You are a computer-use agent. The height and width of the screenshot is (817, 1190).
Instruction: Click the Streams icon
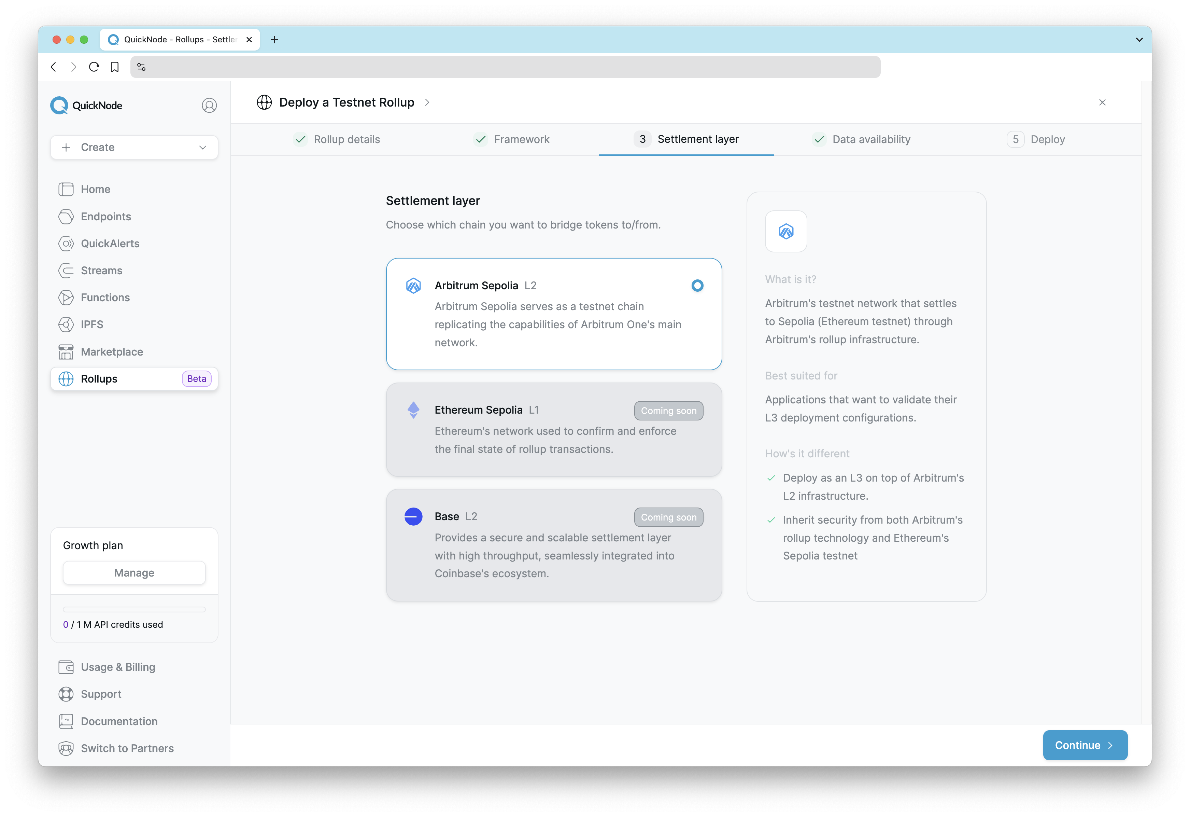[66, 271]
